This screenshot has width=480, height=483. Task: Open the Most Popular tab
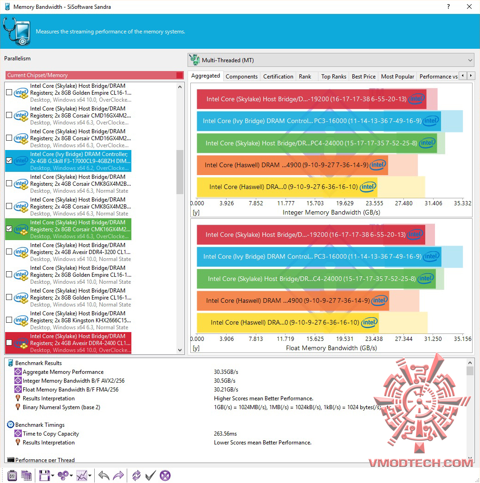[x=397, y=76]
